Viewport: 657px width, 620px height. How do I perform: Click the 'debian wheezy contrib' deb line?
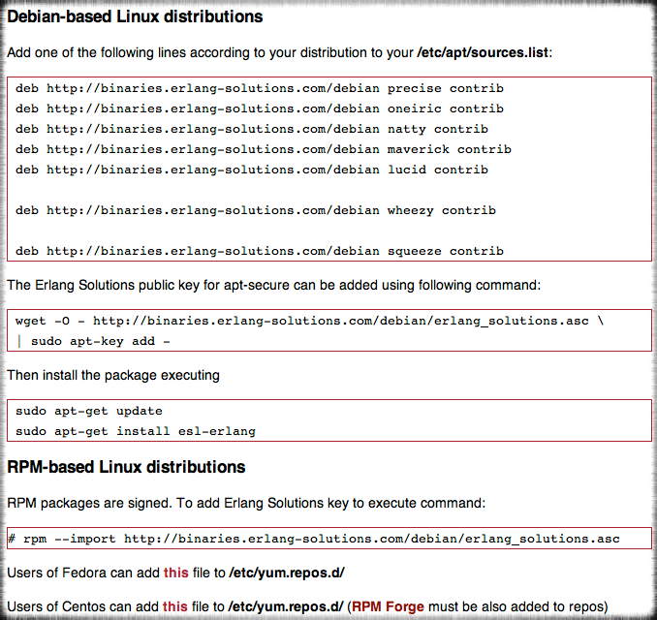(256, 210)
